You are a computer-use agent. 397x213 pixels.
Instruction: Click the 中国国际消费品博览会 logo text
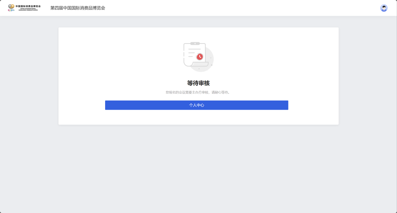pos(28,6)
